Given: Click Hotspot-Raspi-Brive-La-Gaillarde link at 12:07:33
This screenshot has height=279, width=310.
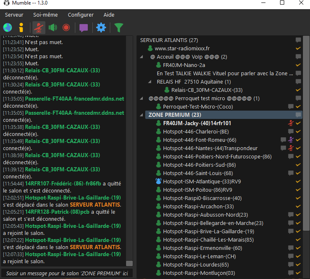Looking at the screenshot, I should point(73,254).
